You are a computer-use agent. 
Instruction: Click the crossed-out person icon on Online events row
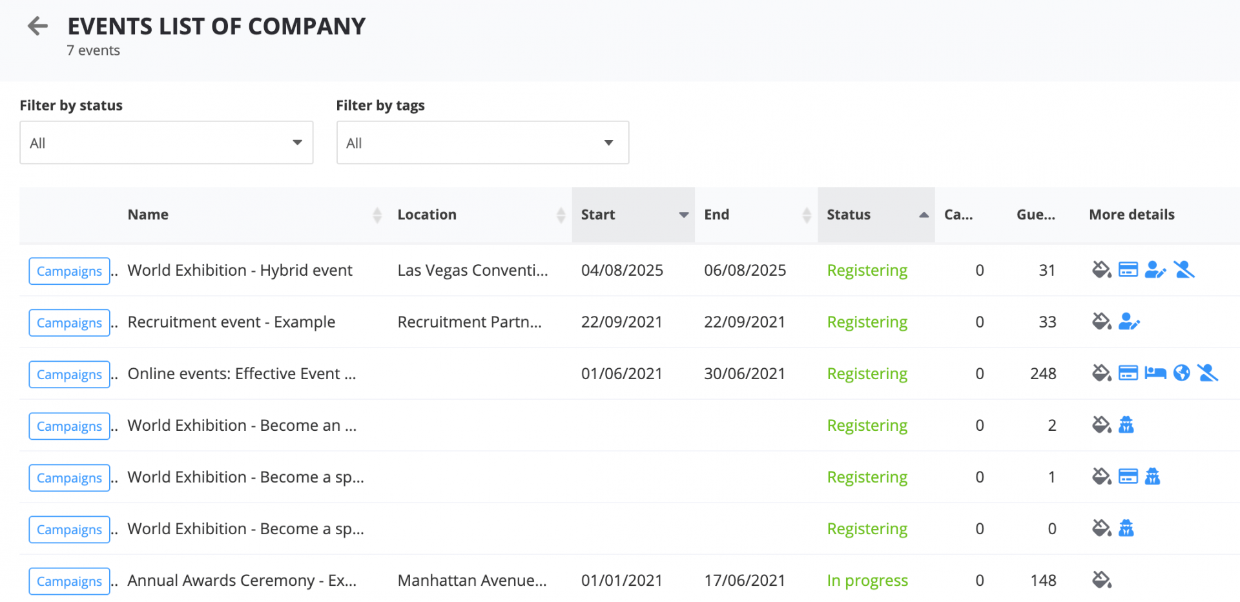[1207, 373]
